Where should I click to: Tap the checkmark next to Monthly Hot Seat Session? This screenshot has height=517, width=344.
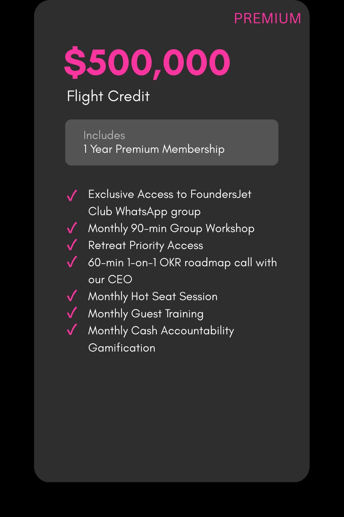(72, 296)
